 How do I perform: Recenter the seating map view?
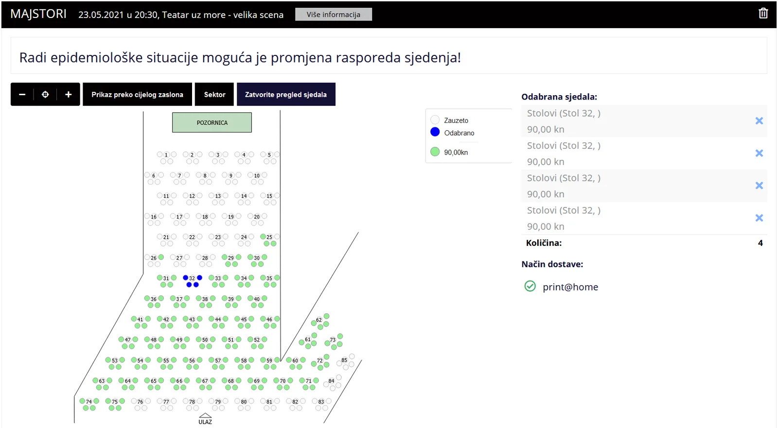point(45,95)
